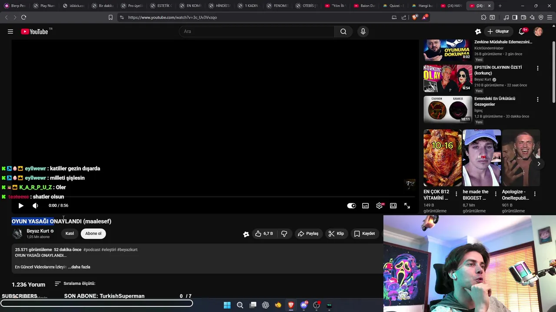The height and width of the screenshot is (312, 556).
Task: Open the music note playlist icon
Action: (506, 17)
